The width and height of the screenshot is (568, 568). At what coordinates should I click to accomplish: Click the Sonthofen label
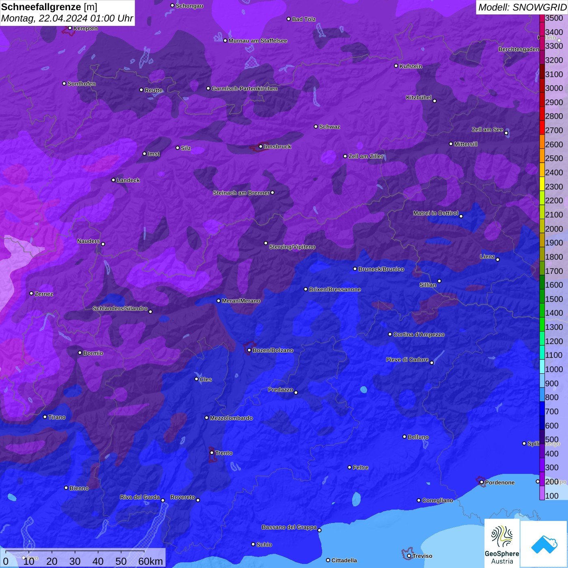[82, 84]
